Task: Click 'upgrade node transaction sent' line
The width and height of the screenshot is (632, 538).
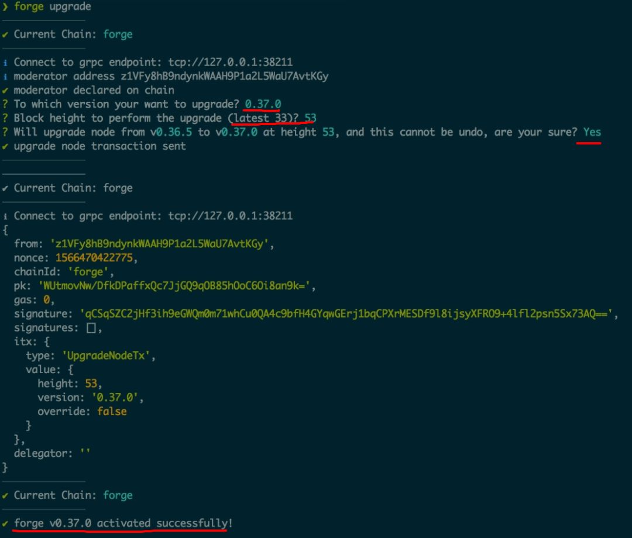Action: click(x=99, y=146)
